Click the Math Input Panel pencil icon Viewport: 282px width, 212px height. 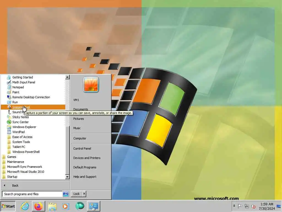tap(9, 82)
